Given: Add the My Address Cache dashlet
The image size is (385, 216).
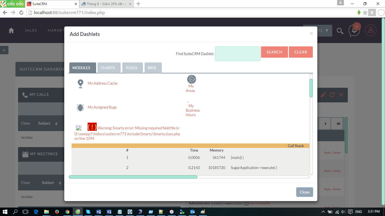Looking at the screenshot, I should 103,83.
